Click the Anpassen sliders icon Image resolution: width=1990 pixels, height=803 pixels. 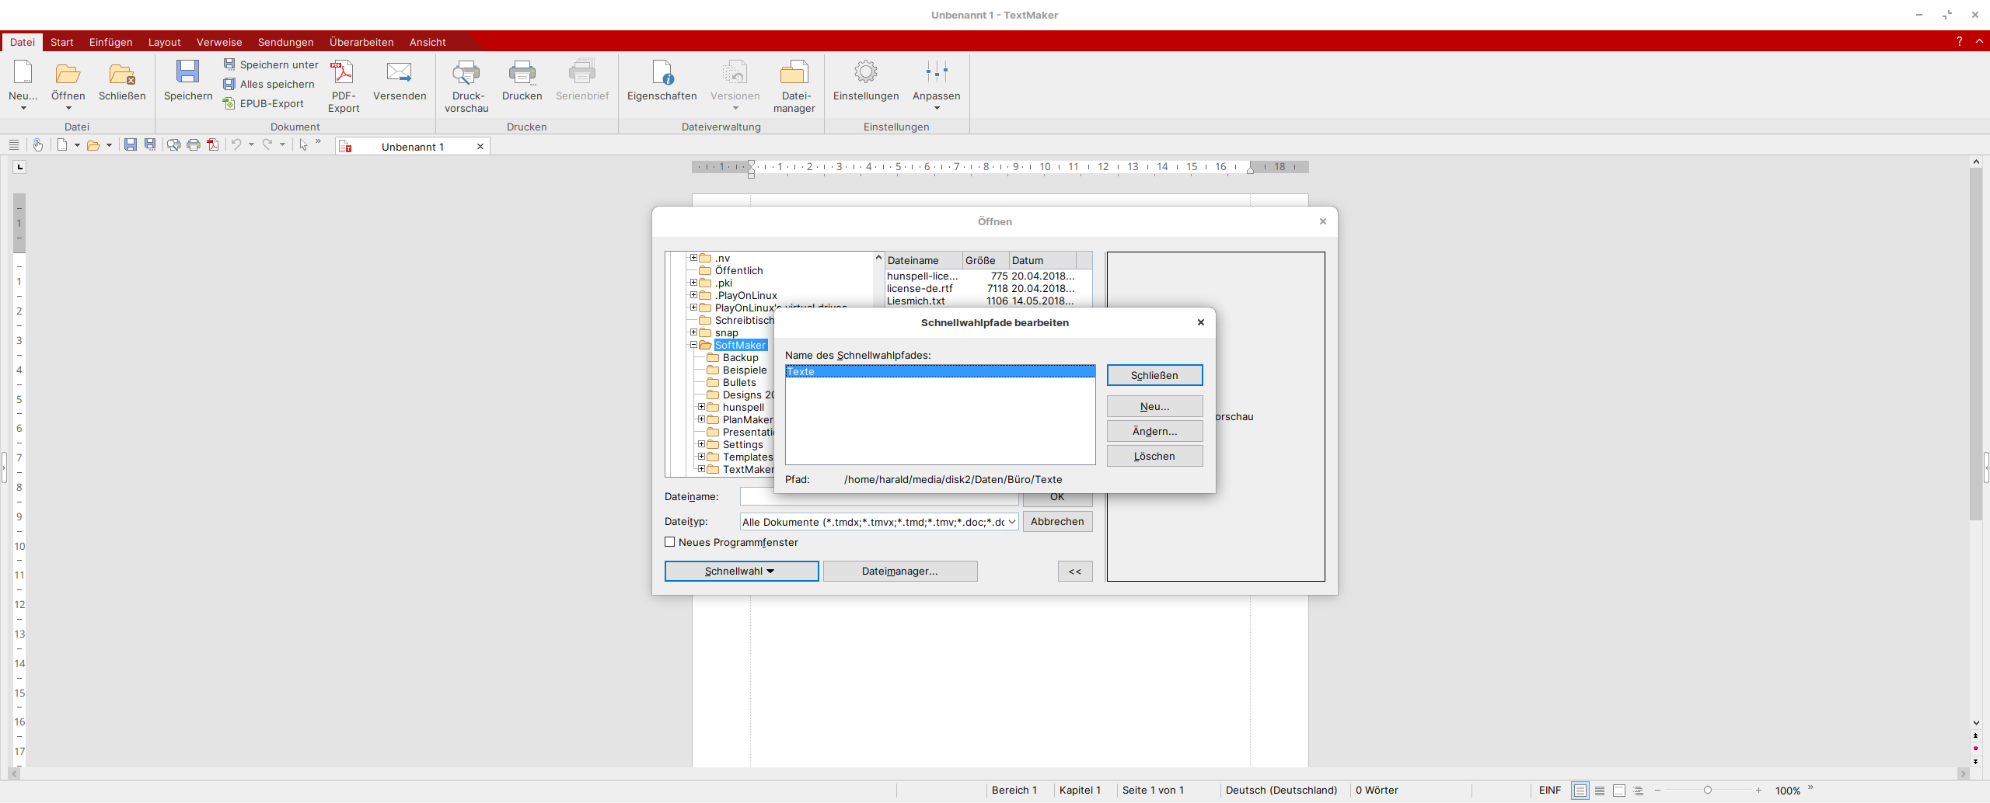pos(937,72)
